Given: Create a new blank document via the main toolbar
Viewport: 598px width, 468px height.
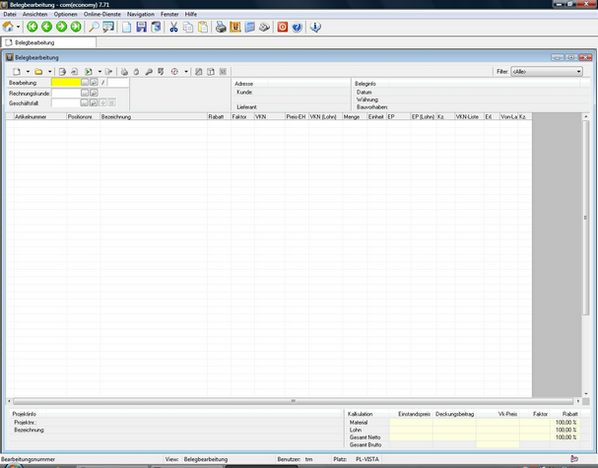Looking at the screenshot, I should pyautogui.click(x=127, y=27).
